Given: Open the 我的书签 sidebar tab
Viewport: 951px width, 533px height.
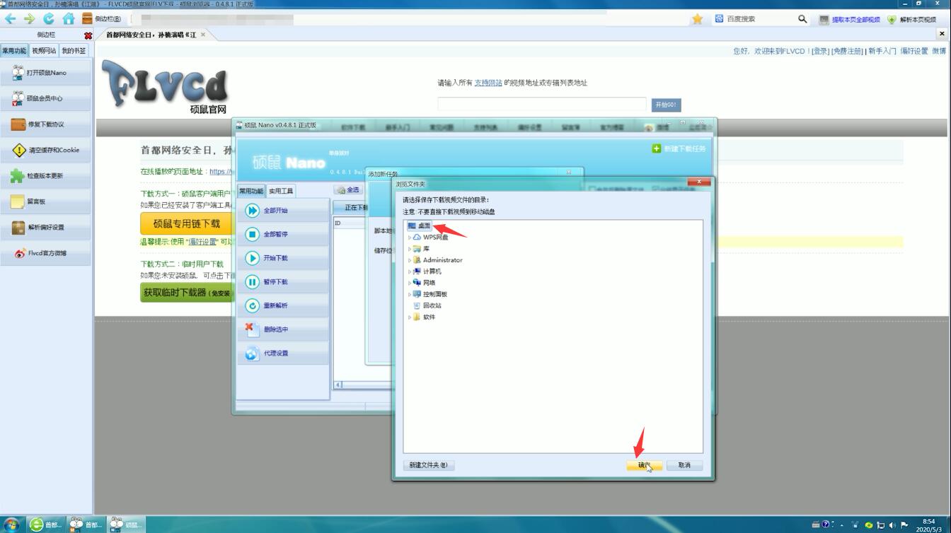Looking at the screenshot, I should tap(74, 51).
